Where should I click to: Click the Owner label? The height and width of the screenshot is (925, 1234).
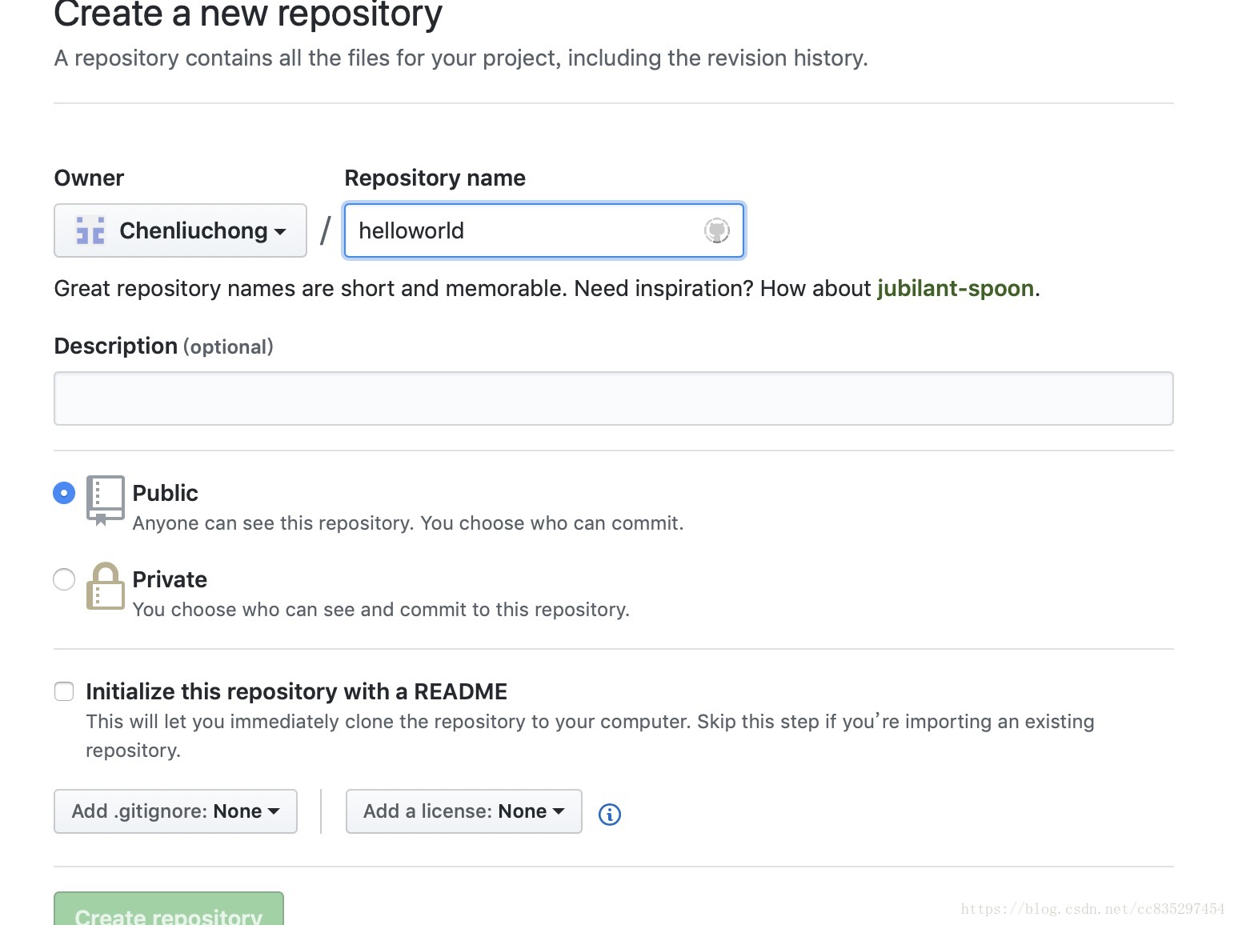[x=89, y=178]
